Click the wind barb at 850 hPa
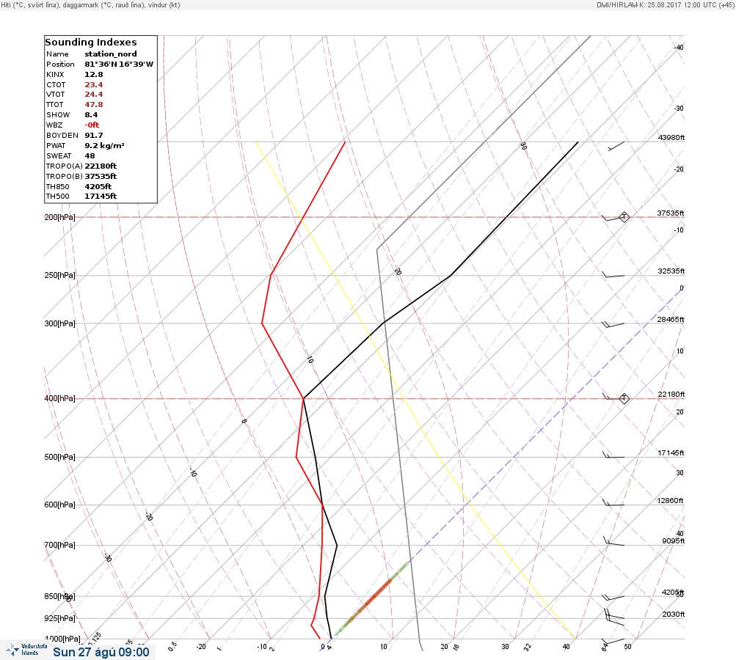The image size is (736, 660). 613,598
